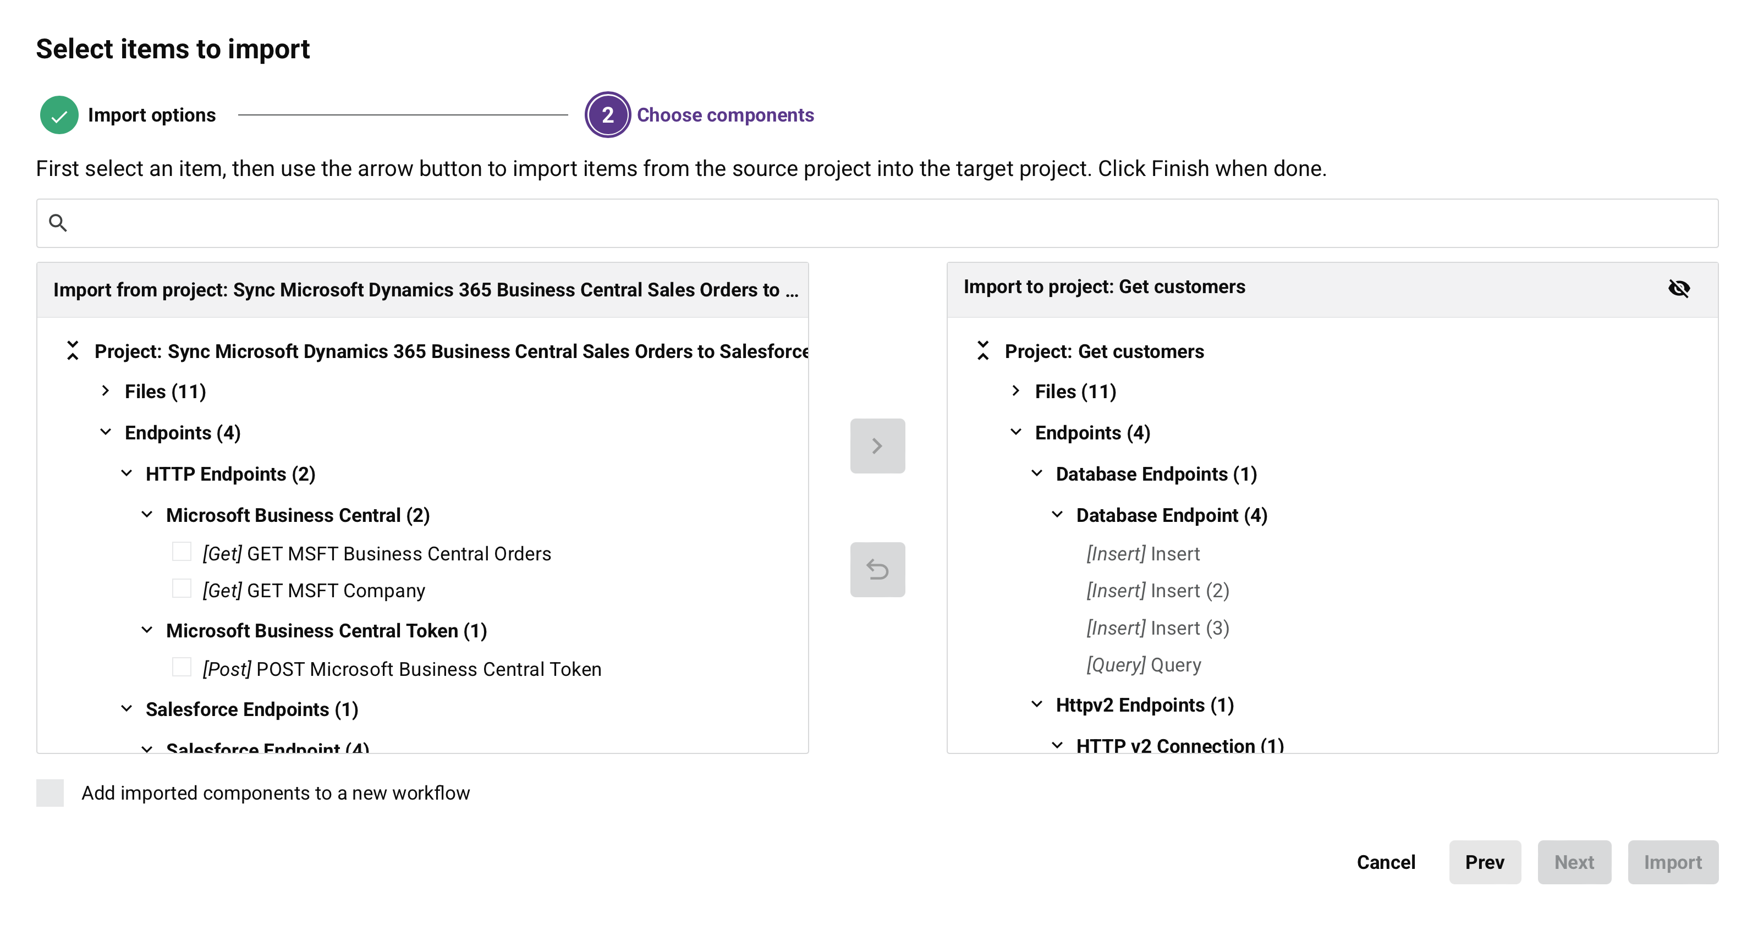The image size is (1747, 925).
Task: Select the Choose components step label
Action: tap(726, 114)
